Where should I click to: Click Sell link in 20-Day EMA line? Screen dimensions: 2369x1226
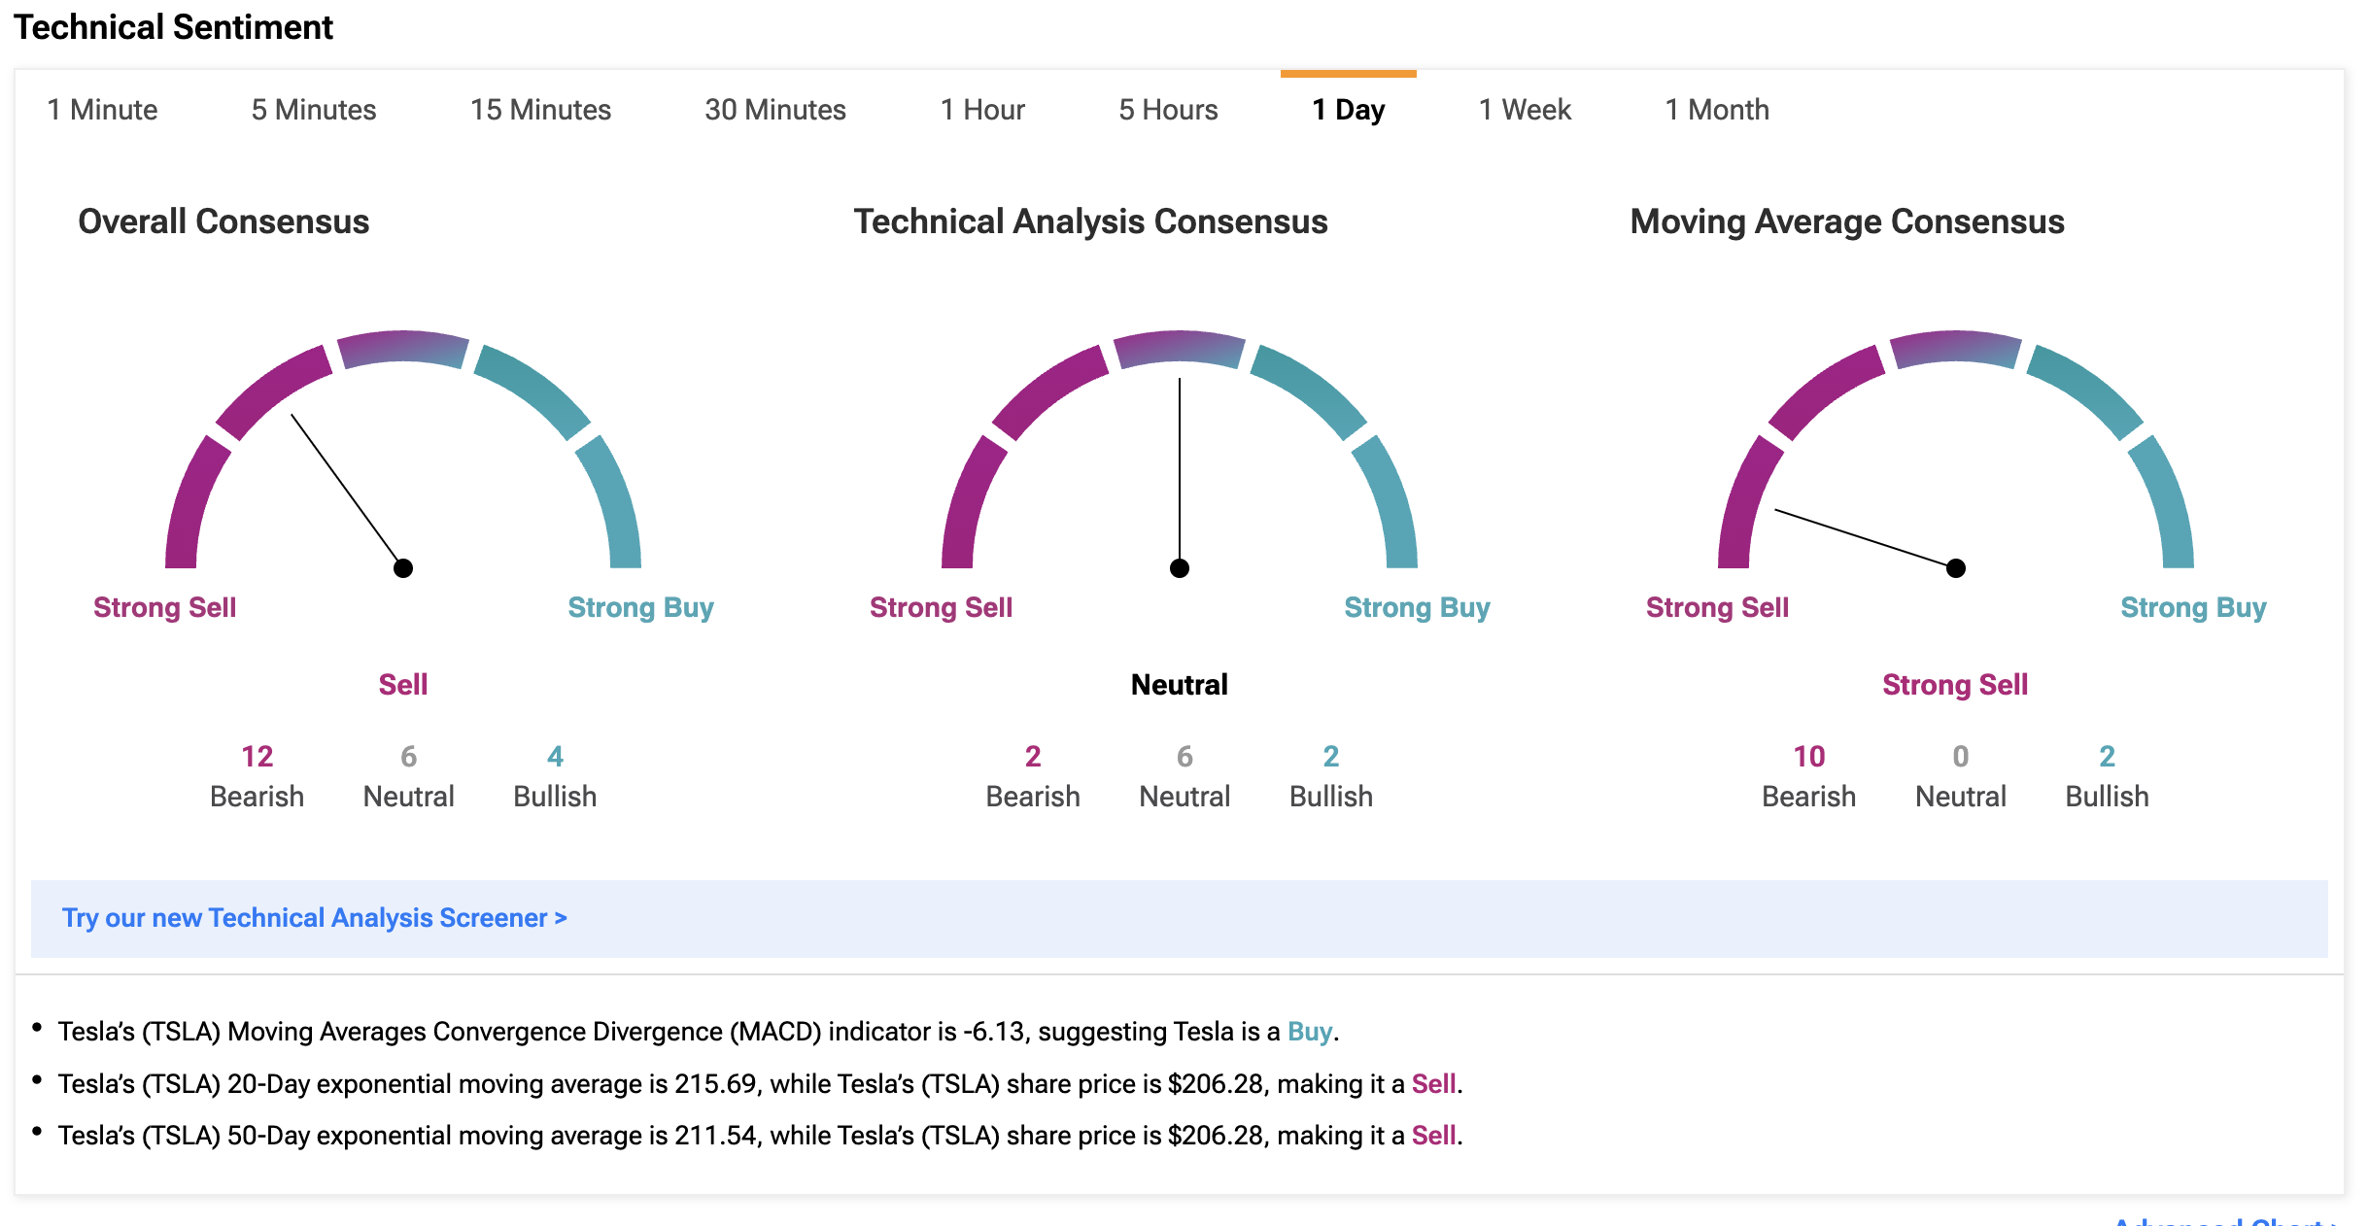click(x=1432, y=1084)
